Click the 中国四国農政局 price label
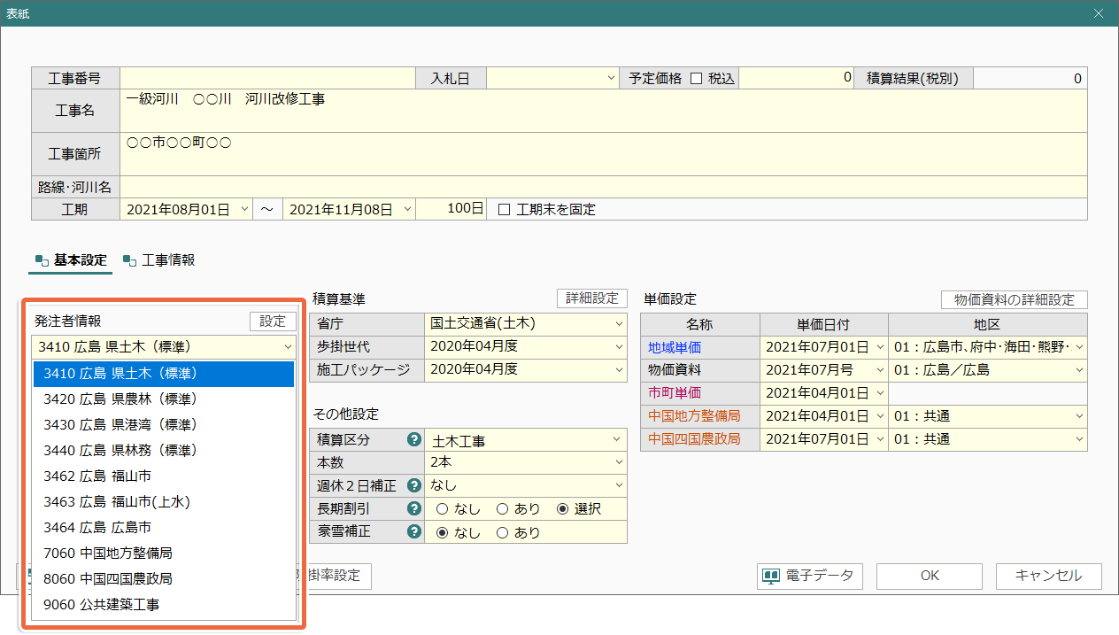 pyautogui.click(x=694, y=439)
